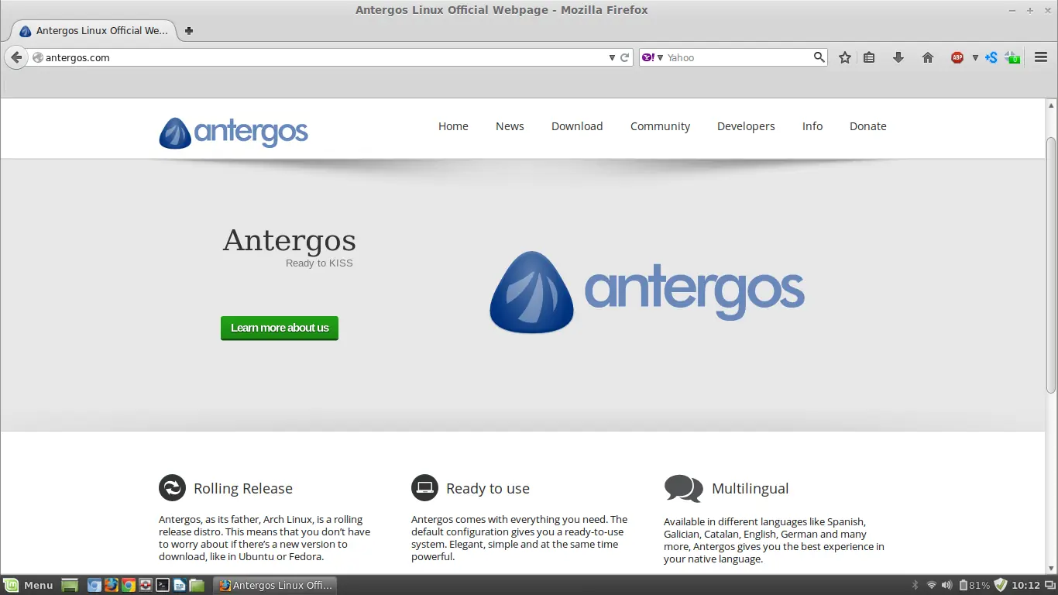The height and width of the screenshot is (595, 1058).
Task: Open the Firefox hamburger menu
Action: (1041, 57)
